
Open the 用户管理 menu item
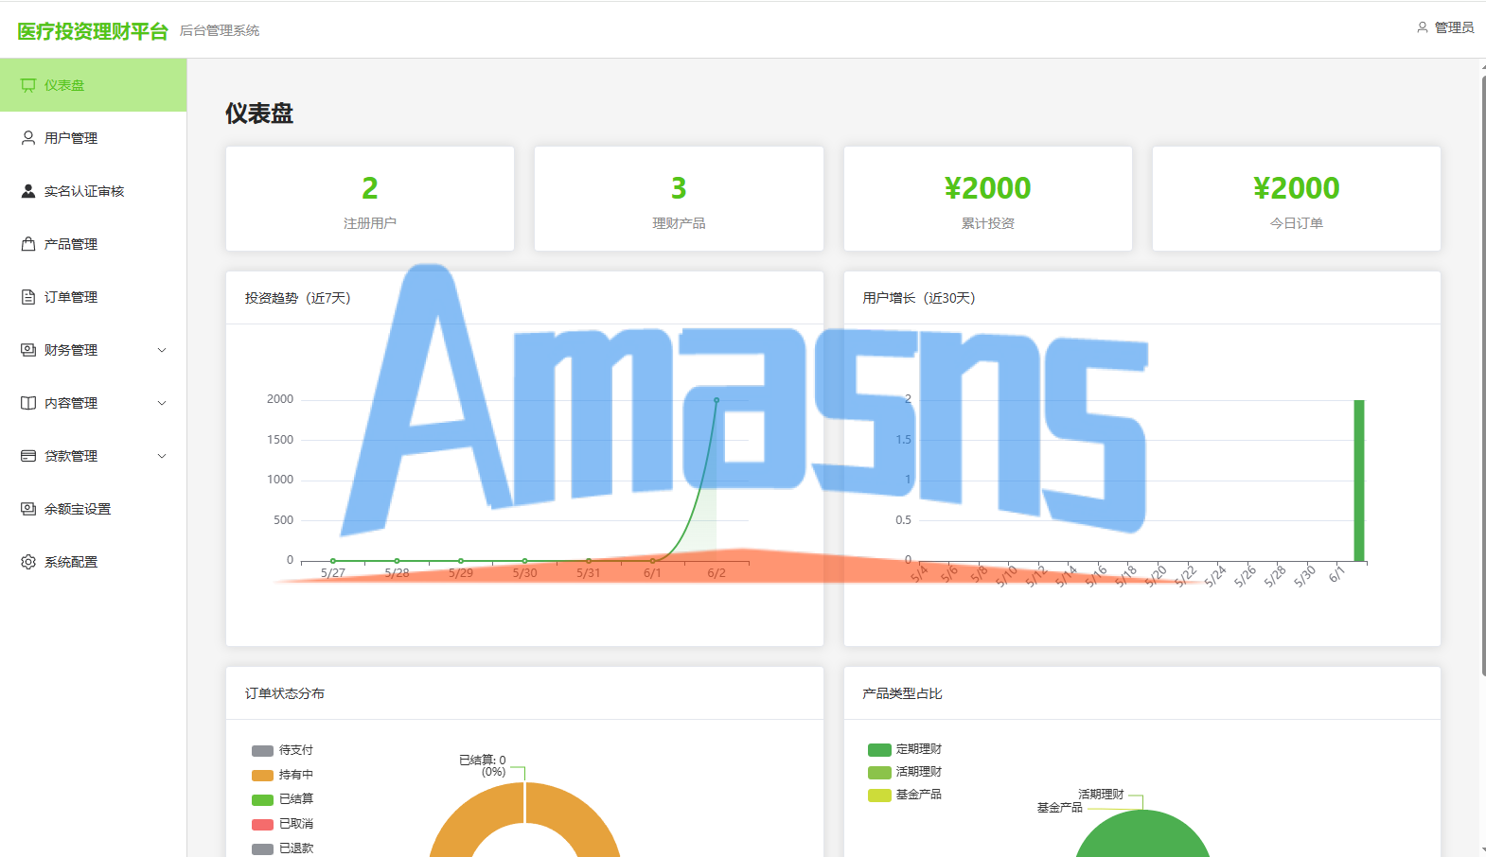click(x=94, y=138)
